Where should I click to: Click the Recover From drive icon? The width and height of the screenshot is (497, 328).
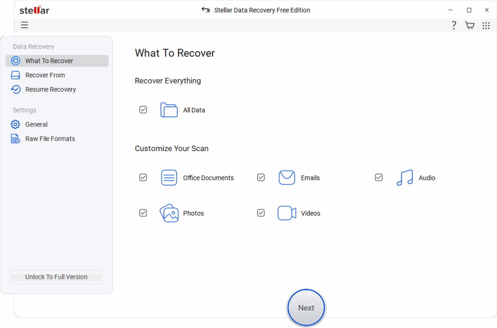click(16, 75)
